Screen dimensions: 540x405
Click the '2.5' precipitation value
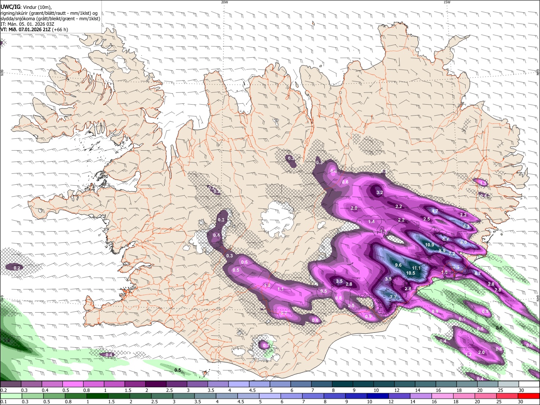[427, 219]
